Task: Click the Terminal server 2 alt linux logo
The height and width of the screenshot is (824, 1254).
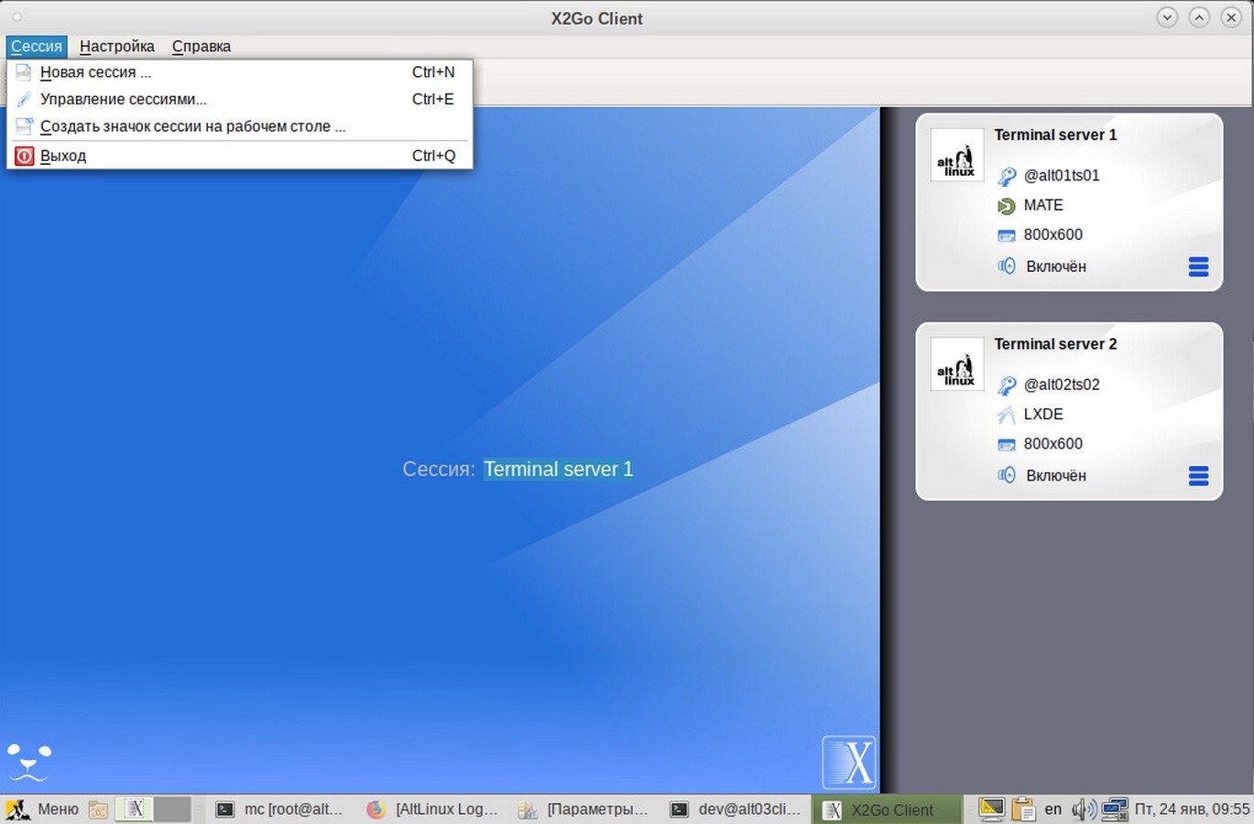Action: [x=956, y=364]
